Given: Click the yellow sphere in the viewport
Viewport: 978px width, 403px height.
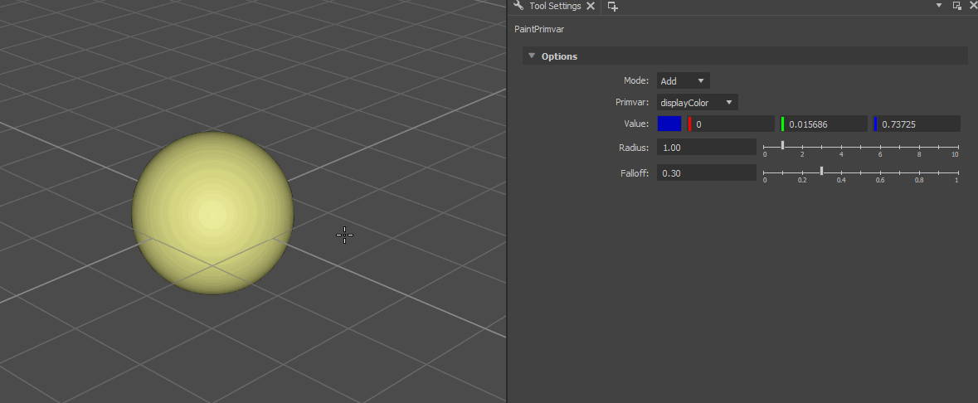Looking at the screenshot, I should coord(212,213).
